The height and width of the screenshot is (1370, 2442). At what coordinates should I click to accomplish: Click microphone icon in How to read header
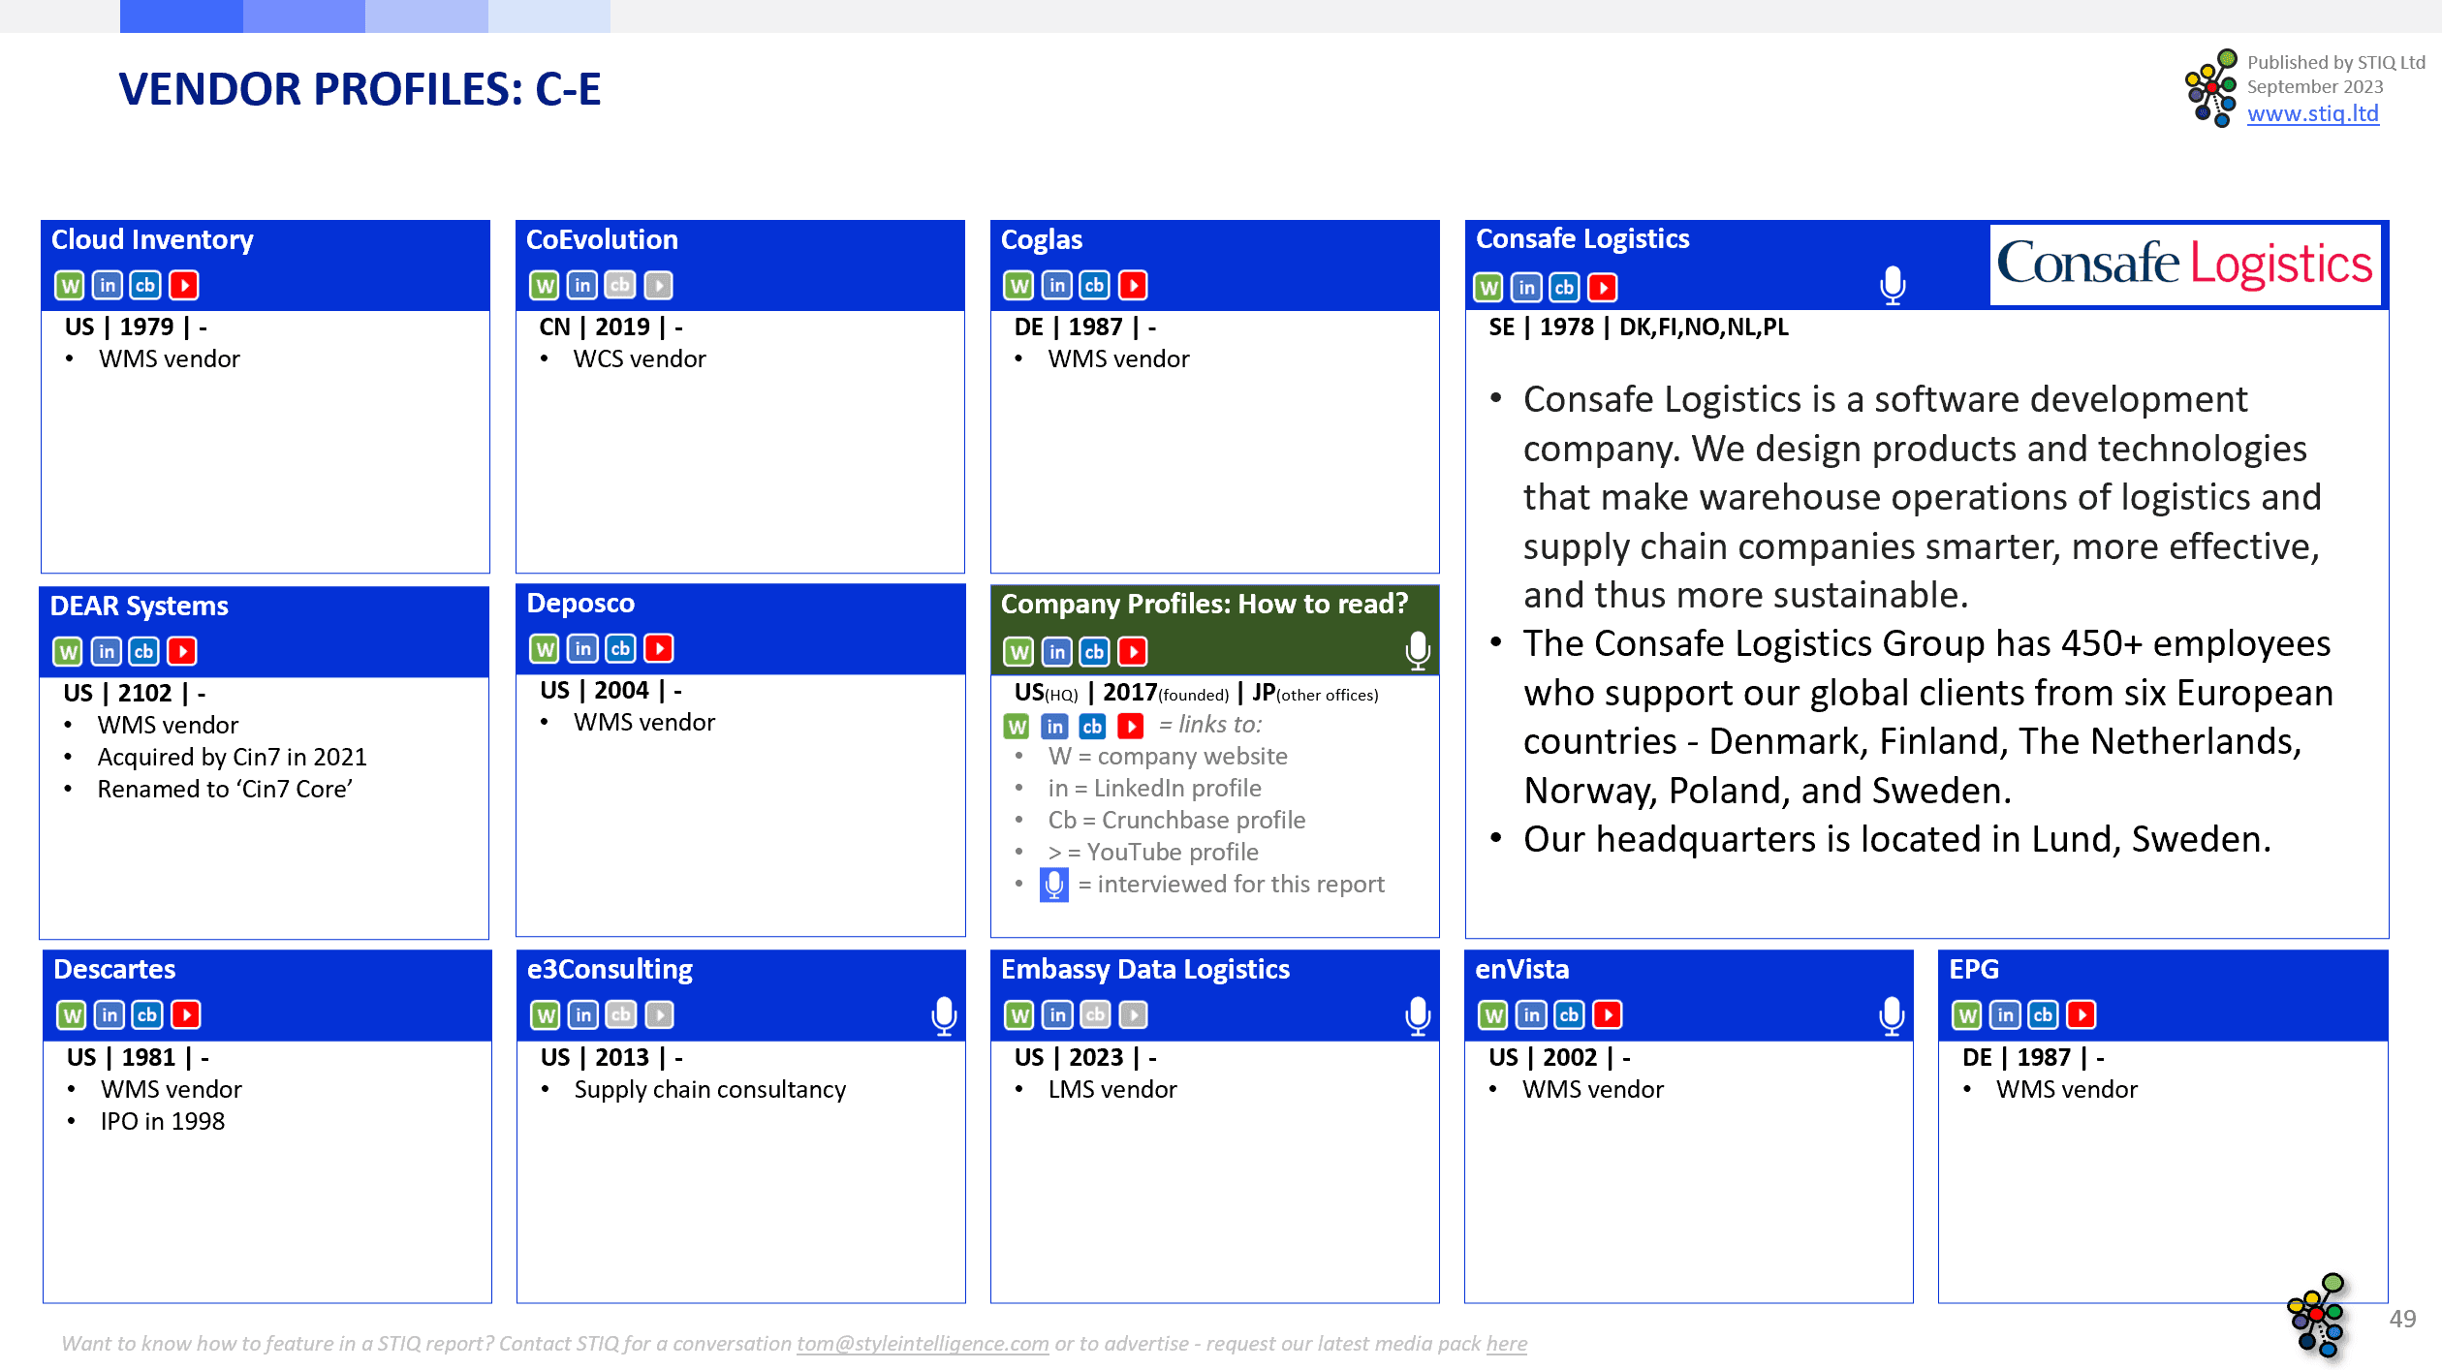[x=1418, y=651]
